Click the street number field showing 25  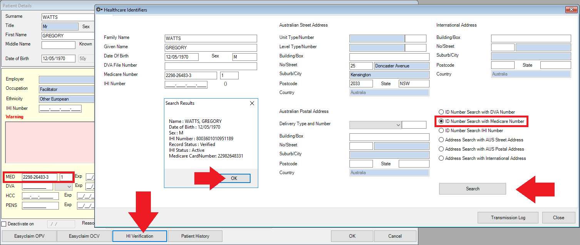pos(361,66)
